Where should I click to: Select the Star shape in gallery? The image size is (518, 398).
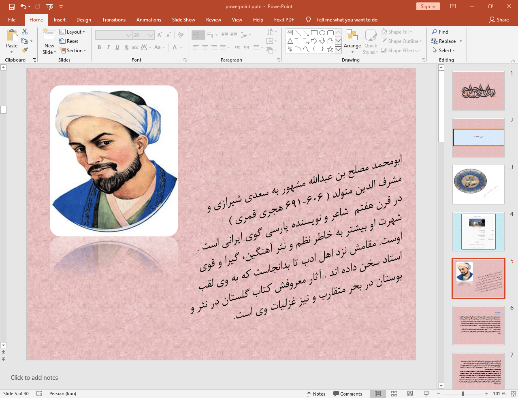click(330, 49)
